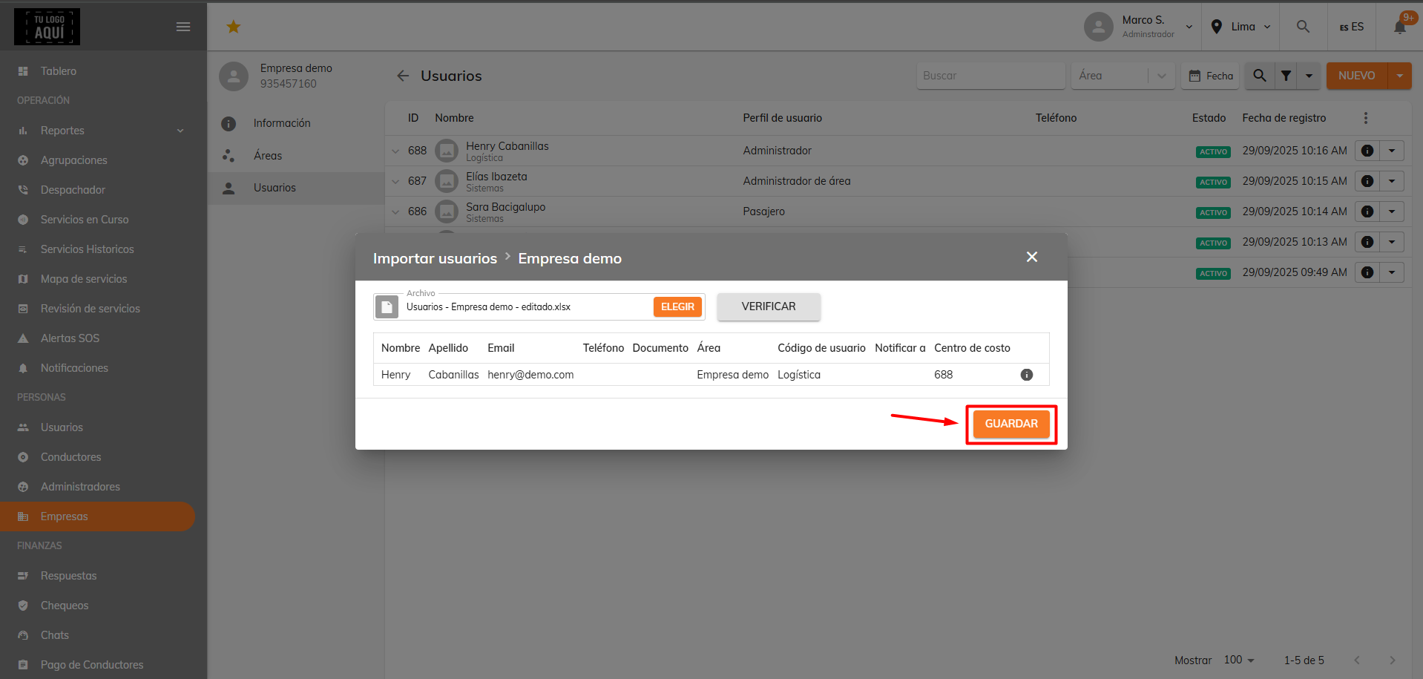Image resolution: width=1423 pixels, height=679 pixels.
Task: Open the Área filter combo box
Action: (1123, 76)
